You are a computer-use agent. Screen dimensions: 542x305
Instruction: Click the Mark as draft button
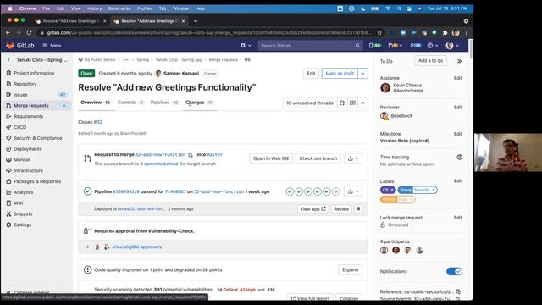tap(340, 74)
